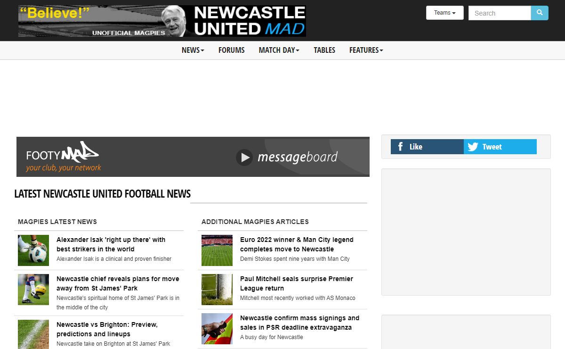This screenshot has width=565, height=349.
Task: Open Euro 2022 winner Newcastle move article
Action: (x=297, y=244)
